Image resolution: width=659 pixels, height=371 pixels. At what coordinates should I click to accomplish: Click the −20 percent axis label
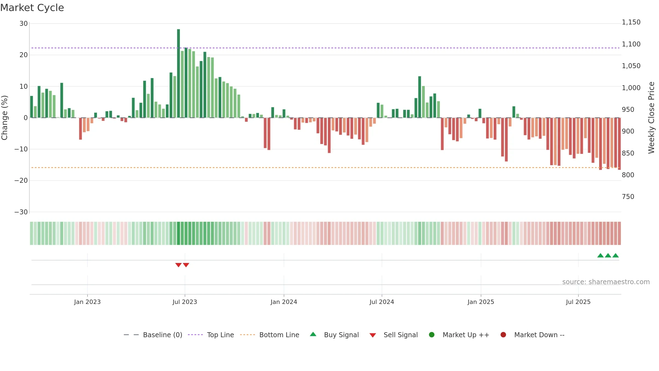click(x=21, y=181)
